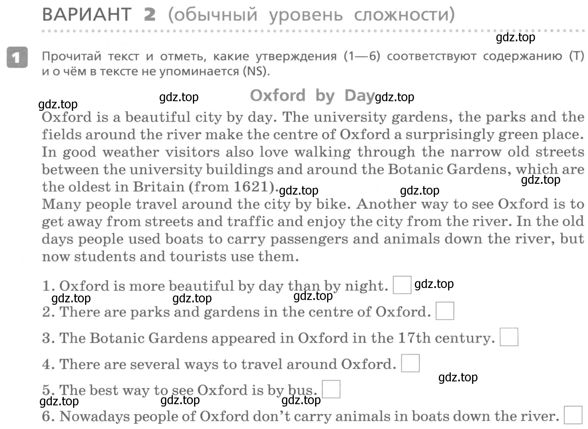Tick the box after 'by bus.'
The image size is (588, 429).
pos(331,389)
